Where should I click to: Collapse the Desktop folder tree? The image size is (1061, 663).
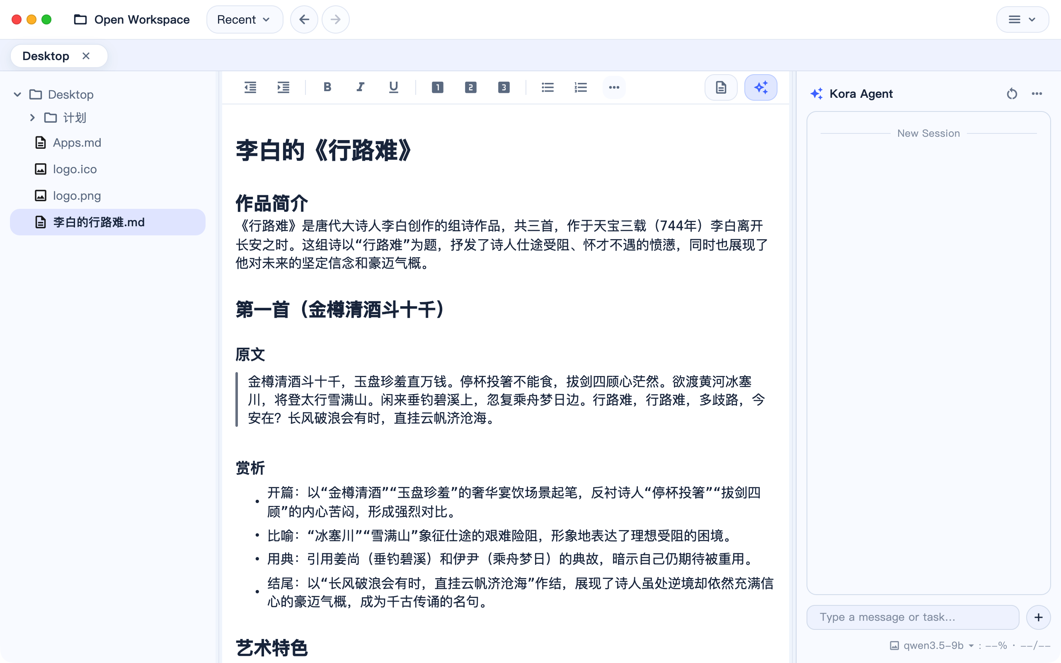pos(17,94)
